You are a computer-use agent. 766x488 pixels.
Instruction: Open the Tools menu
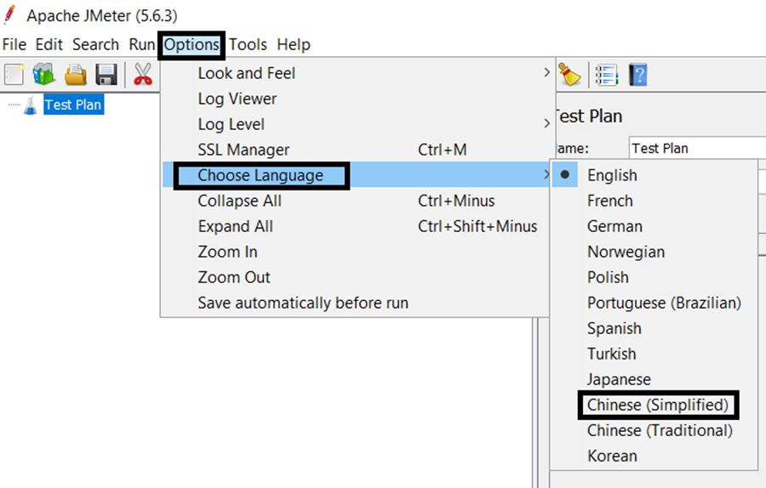coord(248,44)
